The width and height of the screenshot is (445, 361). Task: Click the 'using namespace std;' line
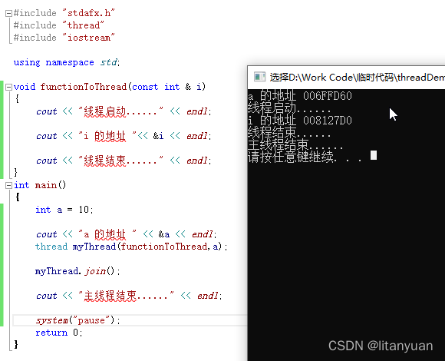click(67, 62)
